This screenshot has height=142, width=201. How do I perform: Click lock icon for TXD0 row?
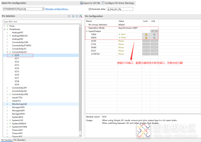click(x=146, y=34)
